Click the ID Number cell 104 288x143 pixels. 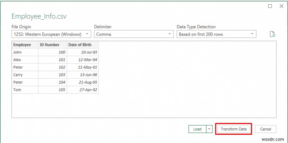click(x=53, y=82)
